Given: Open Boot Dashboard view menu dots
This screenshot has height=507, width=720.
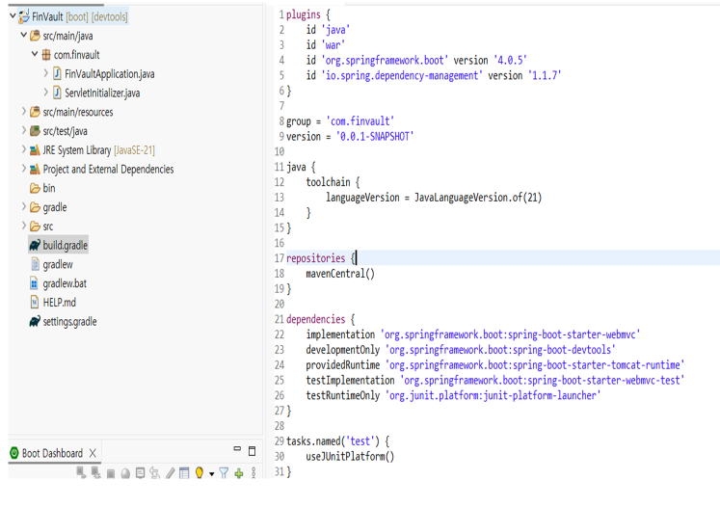Looking at the screenshot, I should coord(253,473).
